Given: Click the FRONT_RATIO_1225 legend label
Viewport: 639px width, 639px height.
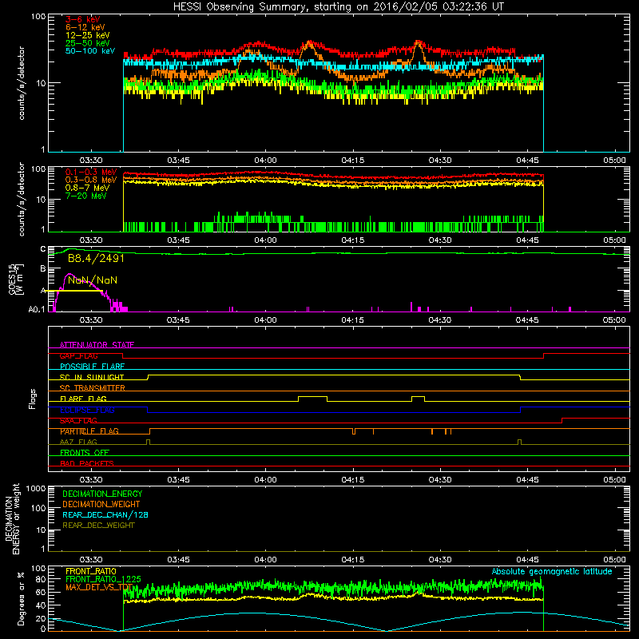Looking at the screenshot, I should [x=103, y=579].
